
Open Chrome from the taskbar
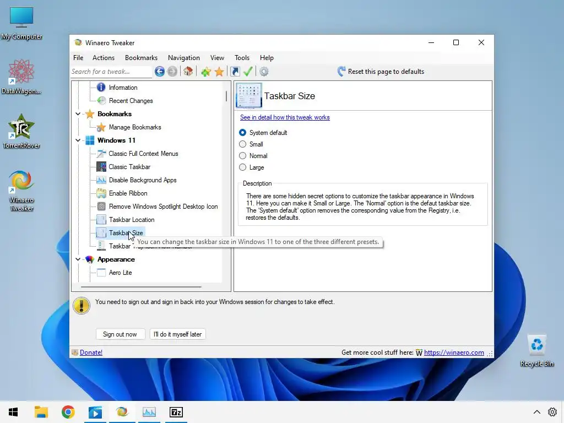[68, 412]
